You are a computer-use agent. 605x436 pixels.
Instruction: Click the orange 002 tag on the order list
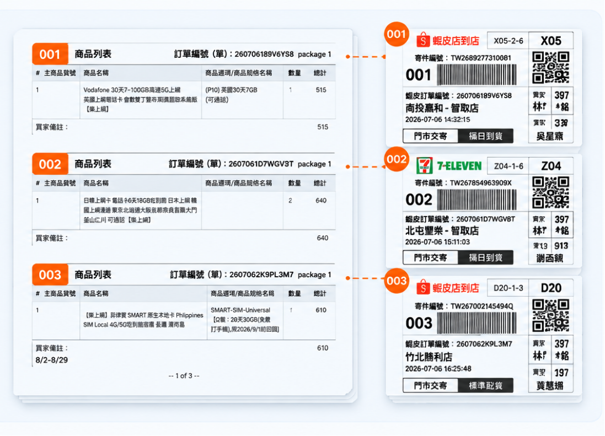point(50,164)
